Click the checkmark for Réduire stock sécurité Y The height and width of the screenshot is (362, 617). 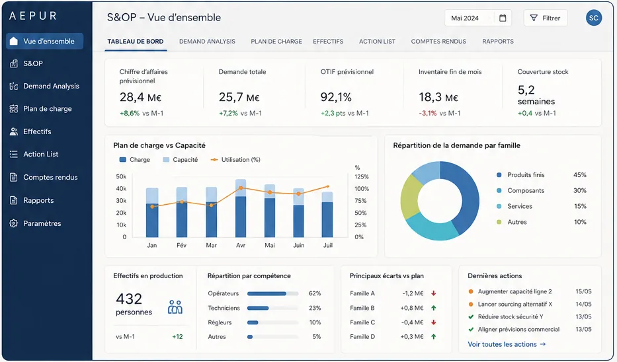[471, 317]
